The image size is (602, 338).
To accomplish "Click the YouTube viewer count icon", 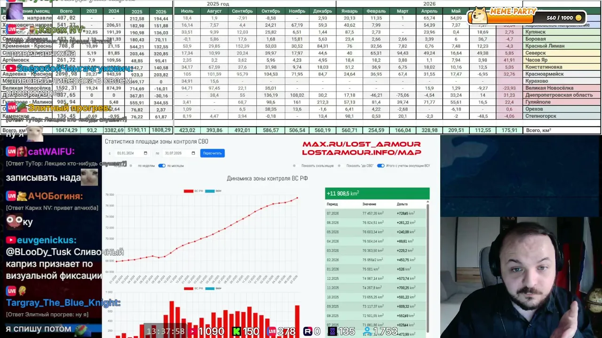I will [192, 331].
